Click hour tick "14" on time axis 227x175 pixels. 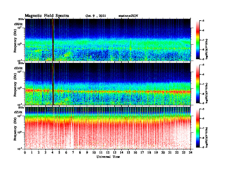(122, 153)
